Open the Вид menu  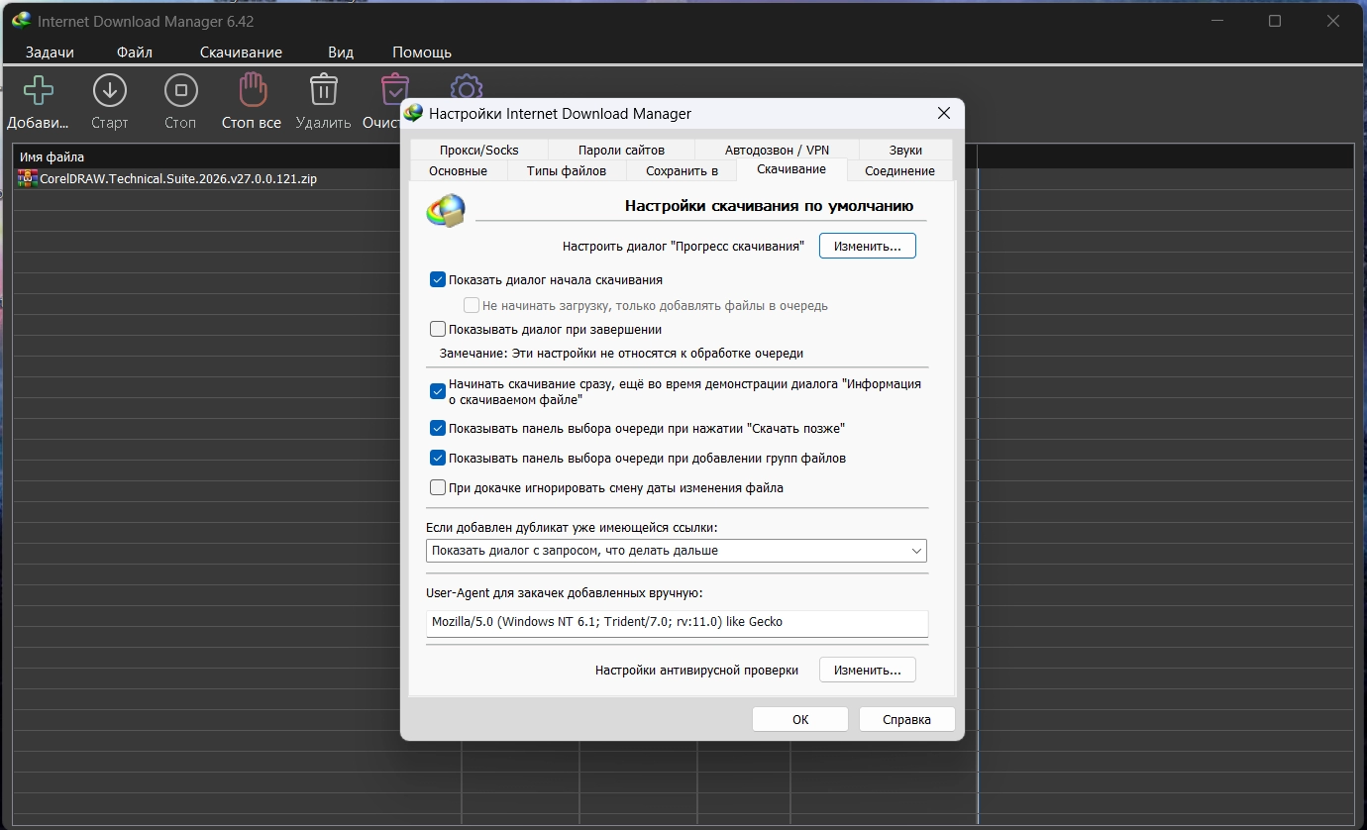click(x=341, y=52)
